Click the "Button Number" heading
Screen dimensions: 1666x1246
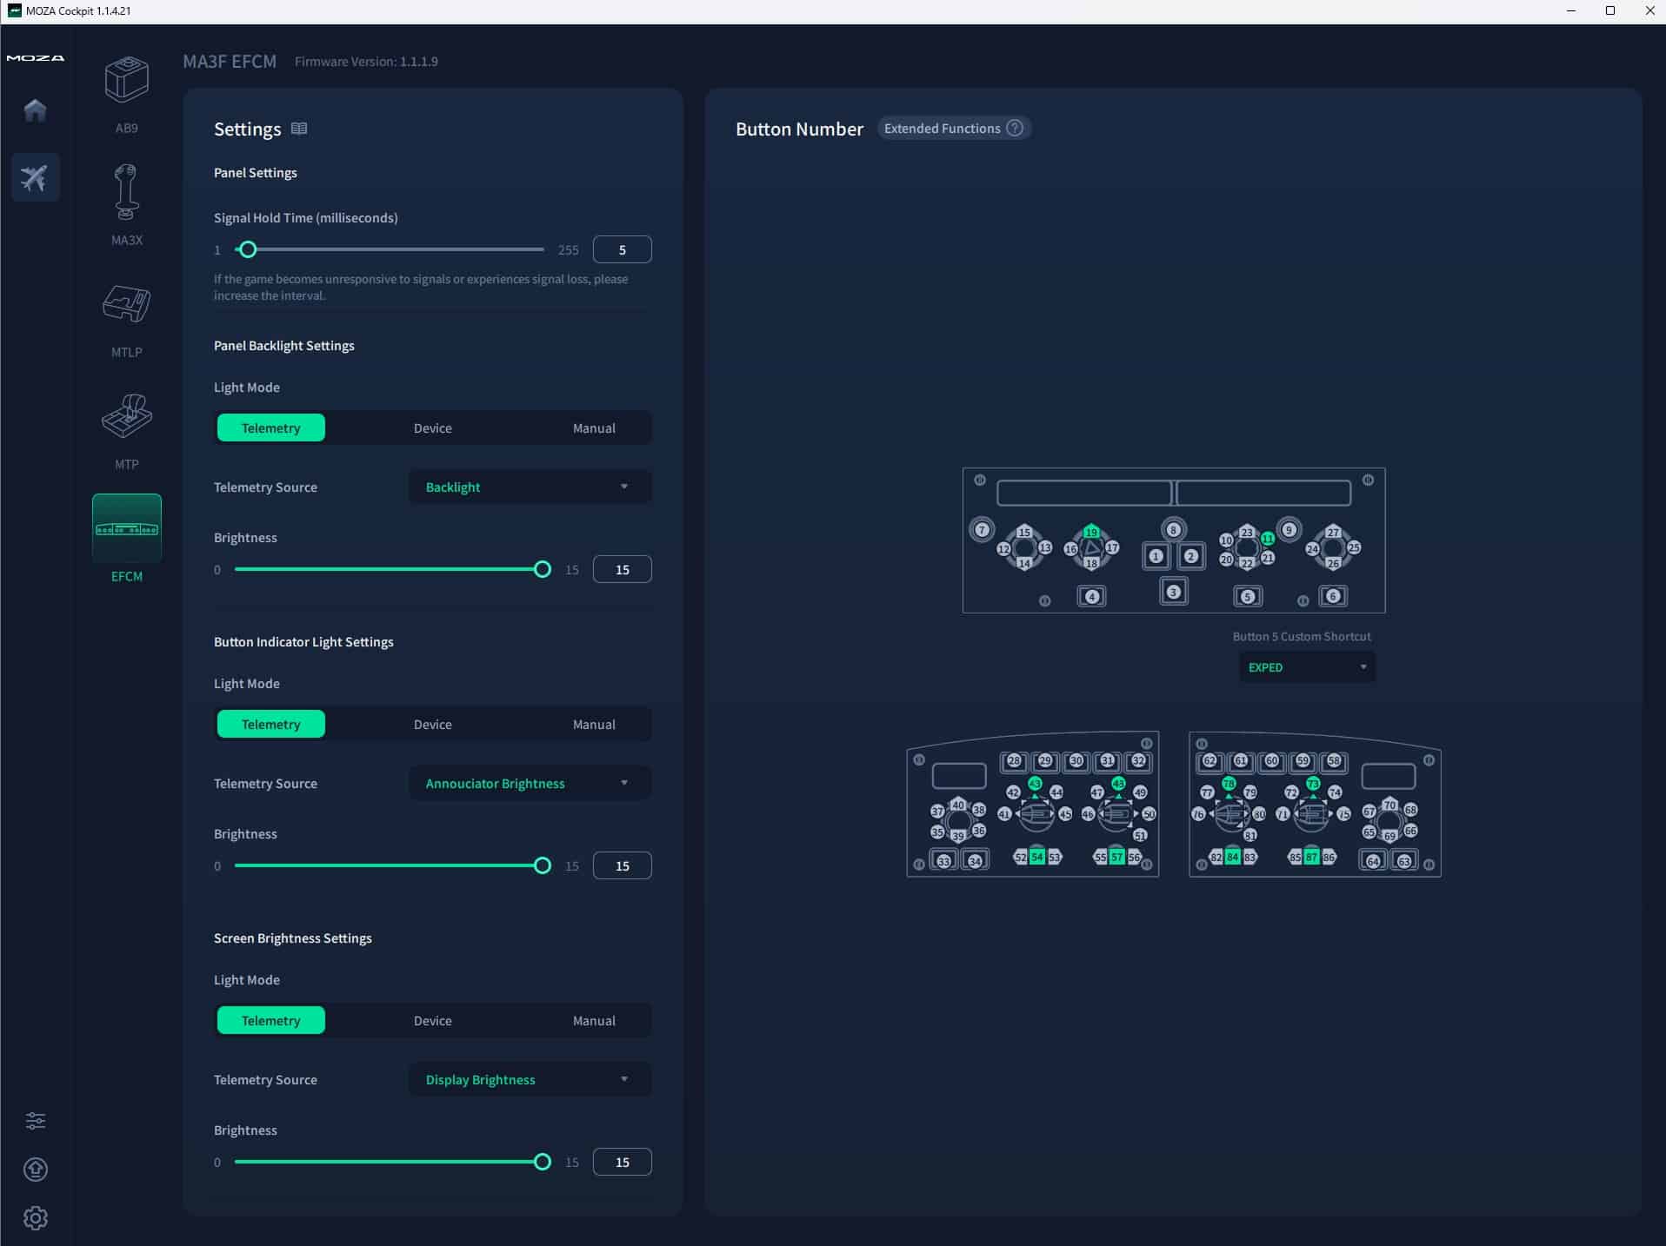pyautogui.click(x=800, y=129)
